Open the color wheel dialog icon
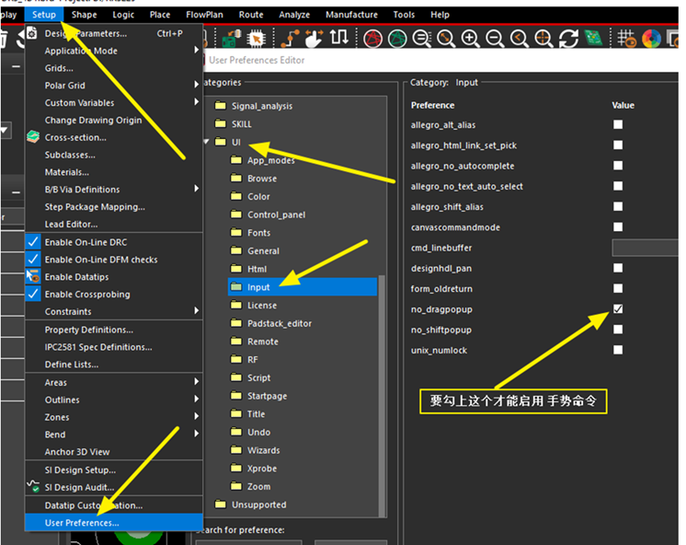Screen dimensions: 686x545 coord(651,39)
